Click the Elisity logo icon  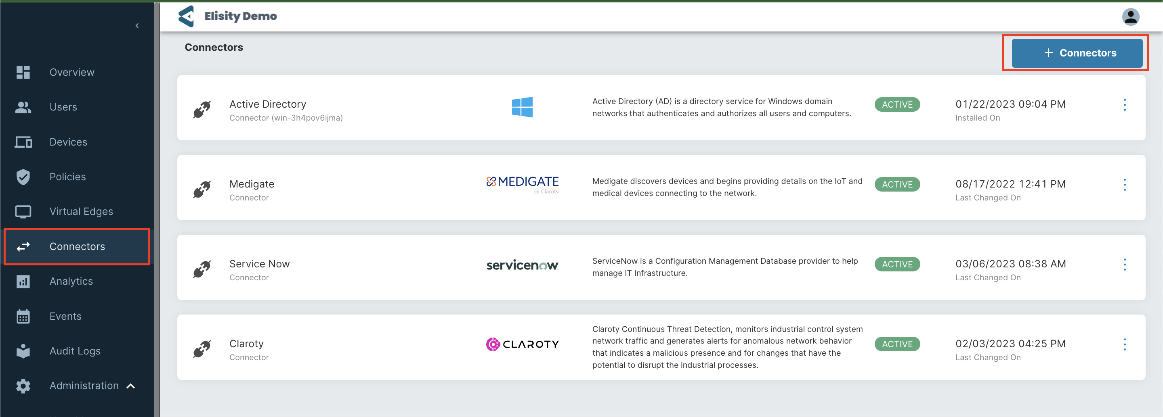186,16
